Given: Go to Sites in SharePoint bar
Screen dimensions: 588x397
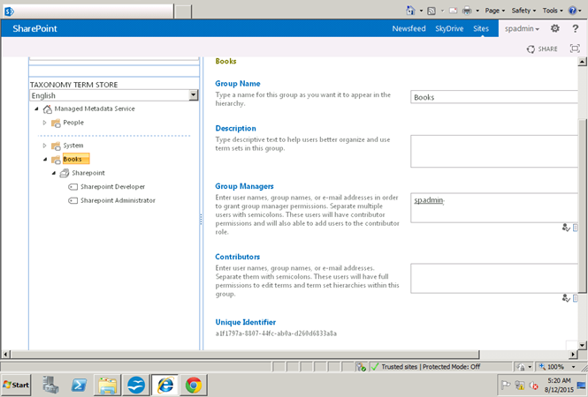Looking at the screenshot, I should point(481,28).
